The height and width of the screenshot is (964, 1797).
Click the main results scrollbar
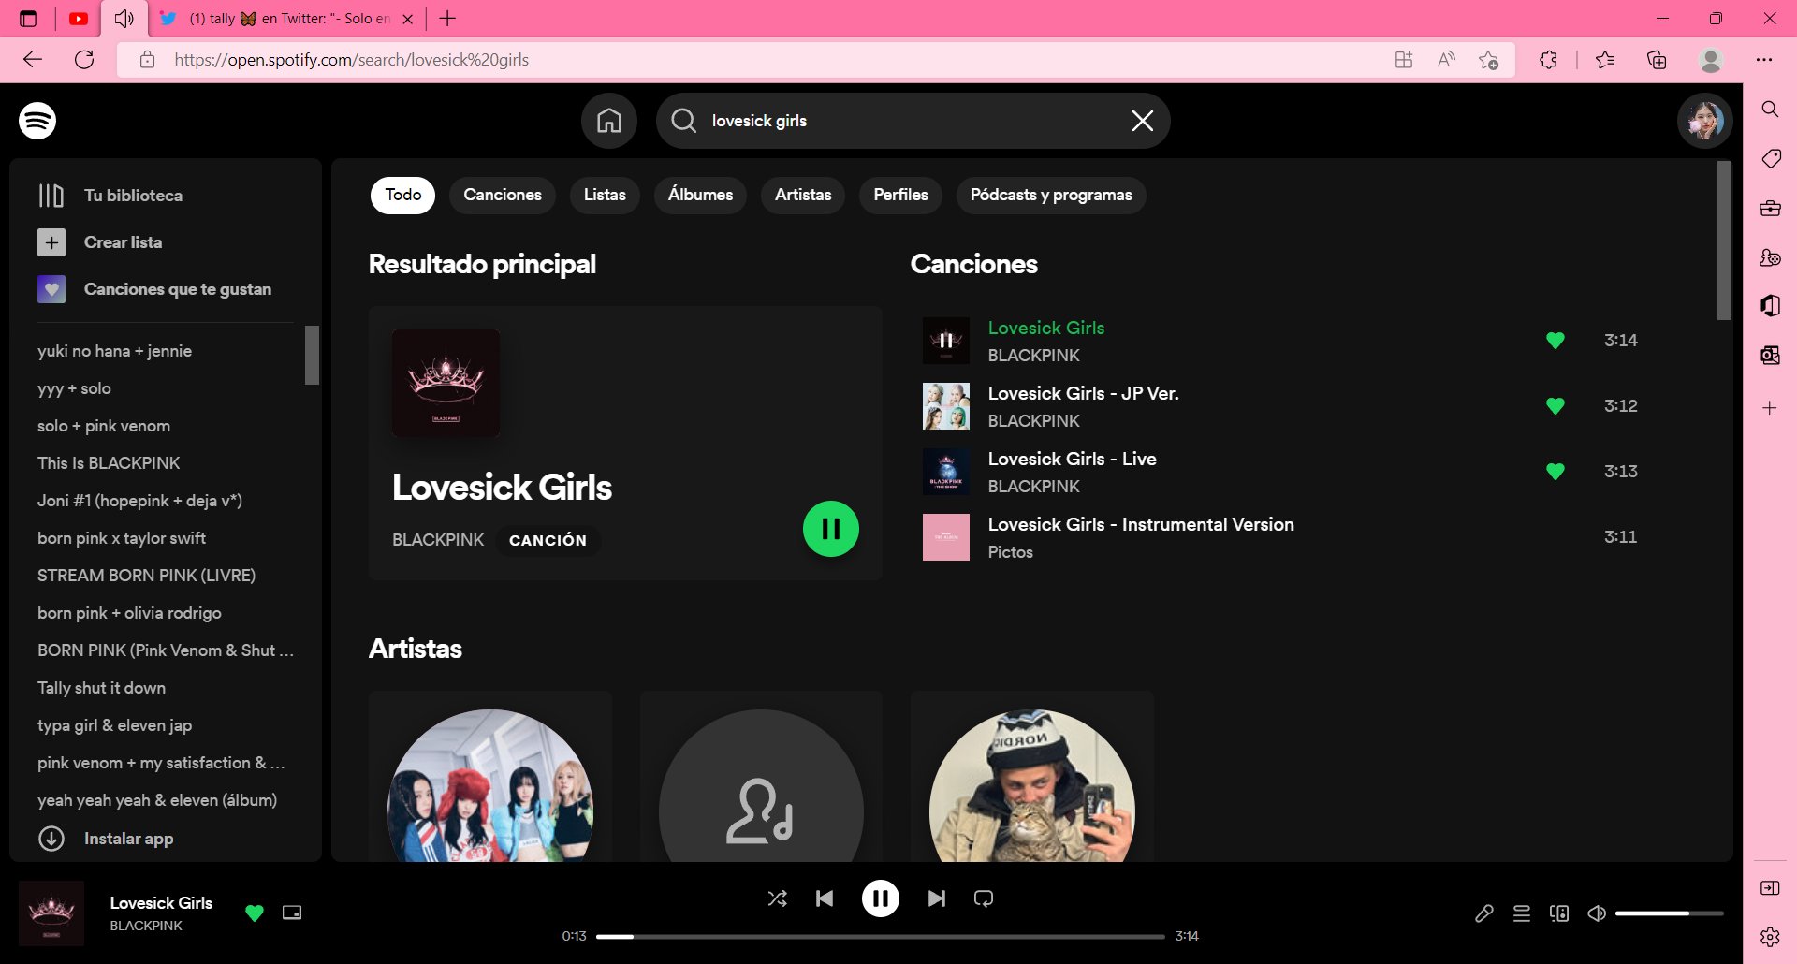click(x=1724, y=241)
